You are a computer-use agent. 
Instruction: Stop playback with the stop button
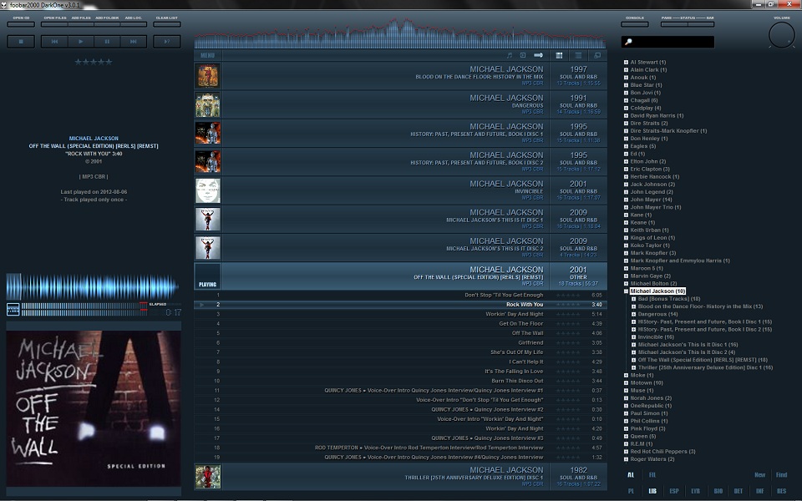click(x=21, y=42)
